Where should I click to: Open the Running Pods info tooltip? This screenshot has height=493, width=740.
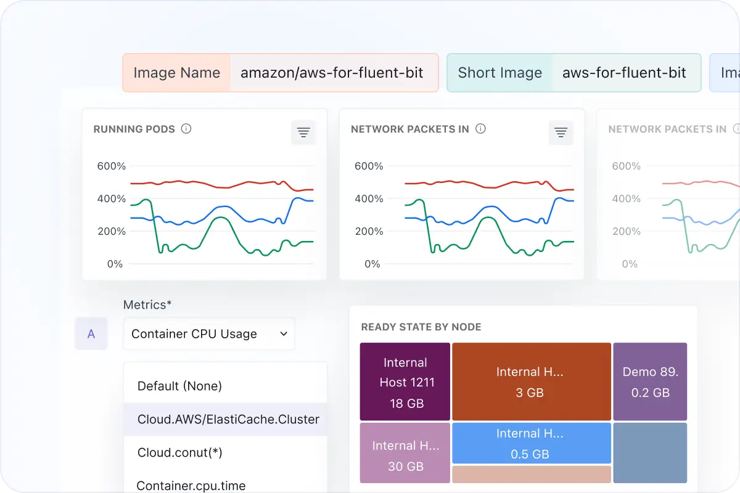tap(186, 129)
